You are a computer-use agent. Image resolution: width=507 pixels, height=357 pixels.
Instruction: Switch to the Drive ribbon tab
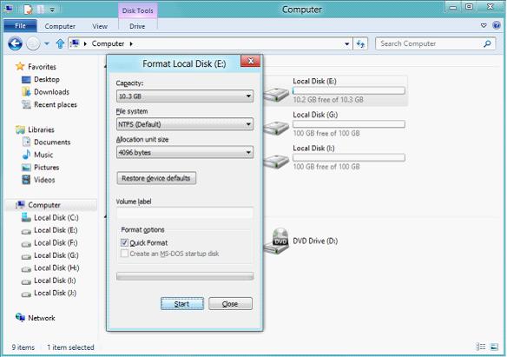tap(137, 26)
